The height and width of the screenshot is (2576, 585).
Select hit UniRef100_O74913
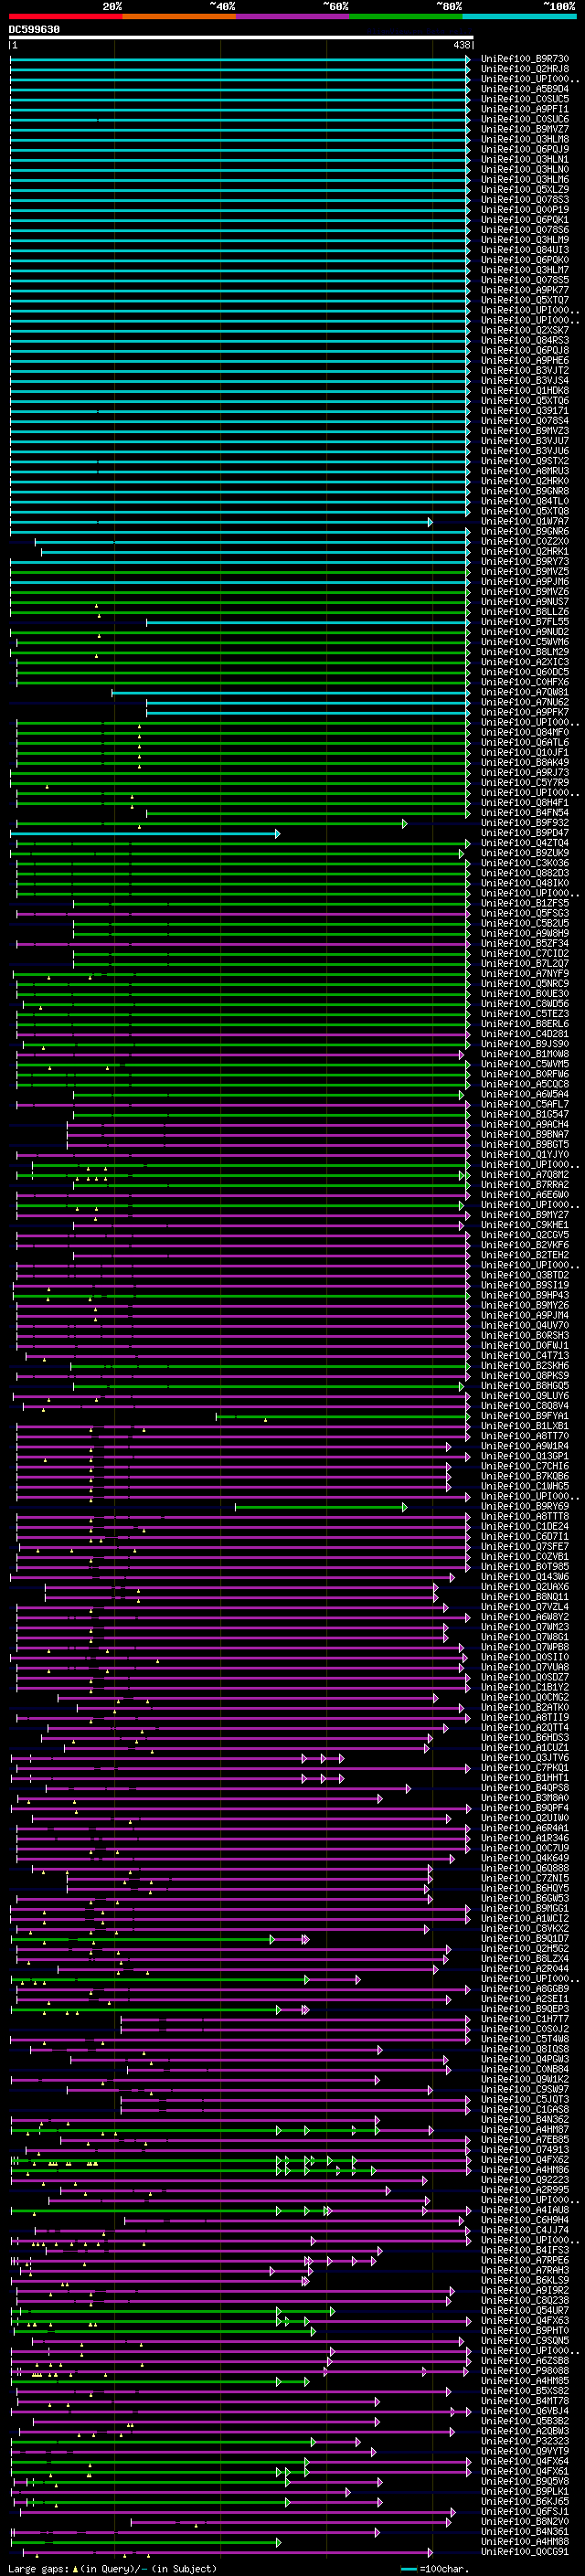coord(525,2149)
